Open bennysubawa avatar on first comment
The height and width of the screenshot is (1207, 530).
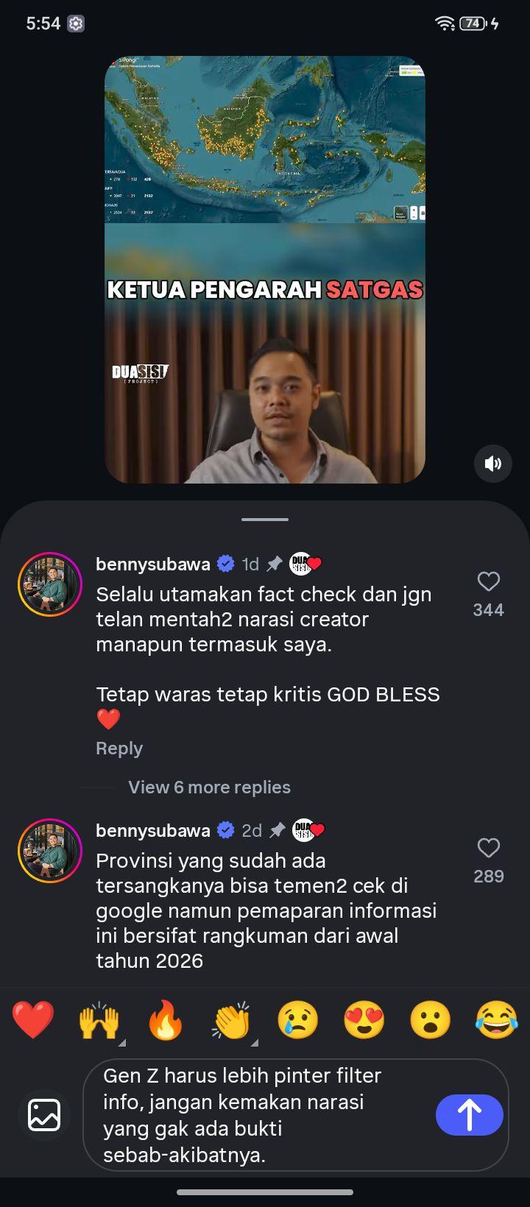(x=50, y=584)
